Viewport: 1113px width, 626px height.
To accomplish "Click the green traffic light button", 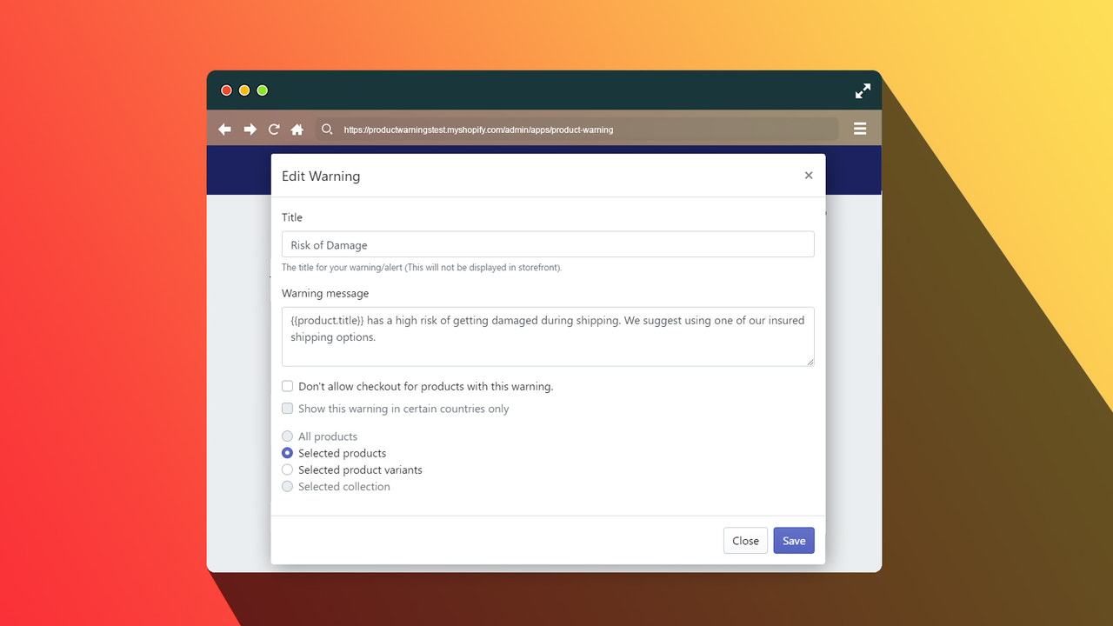I will pos(262,90).
